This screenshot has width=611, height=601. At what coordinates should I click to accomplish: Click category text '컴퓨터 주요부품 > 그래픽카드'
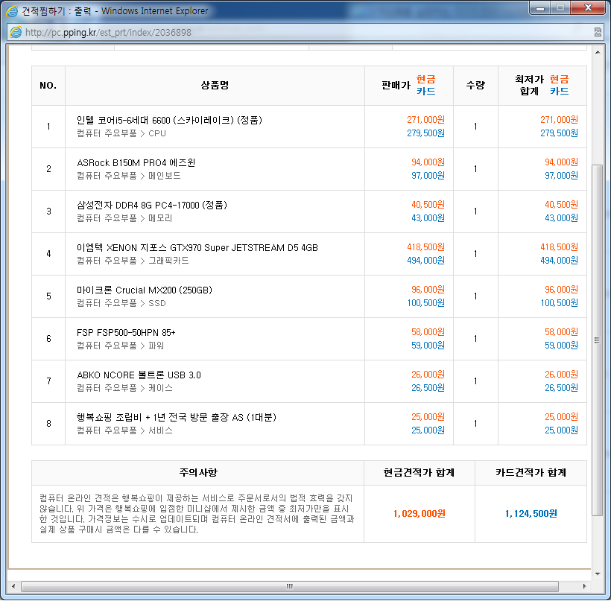coord(133,261)
